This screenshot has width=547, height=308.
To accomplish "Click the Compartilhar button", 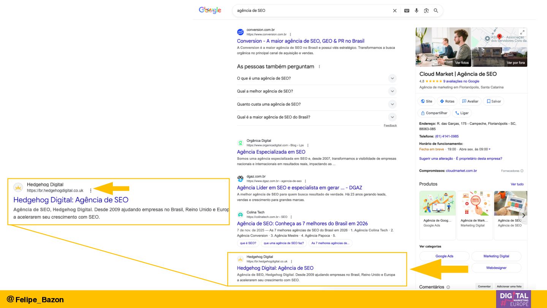I will (434, 113).
